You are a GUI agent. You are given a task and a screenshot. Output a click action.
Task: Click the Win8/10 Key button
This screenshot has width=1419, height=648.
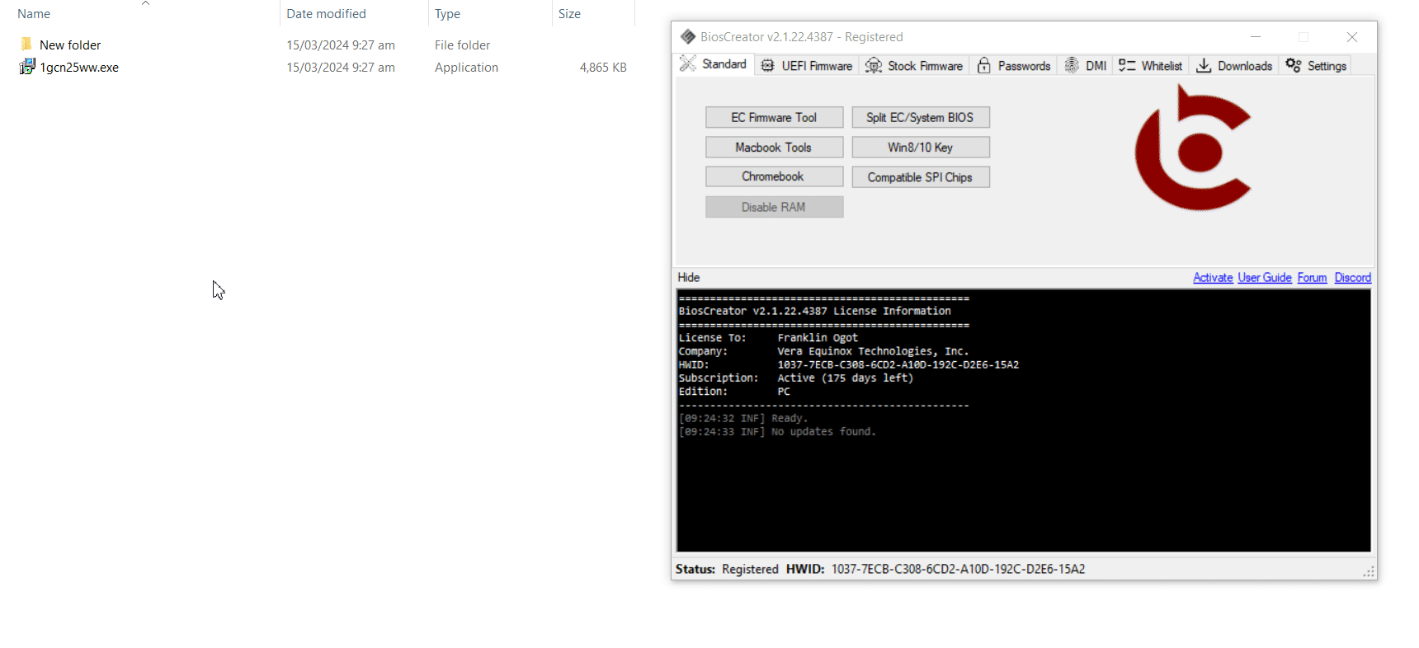(921, 147)
